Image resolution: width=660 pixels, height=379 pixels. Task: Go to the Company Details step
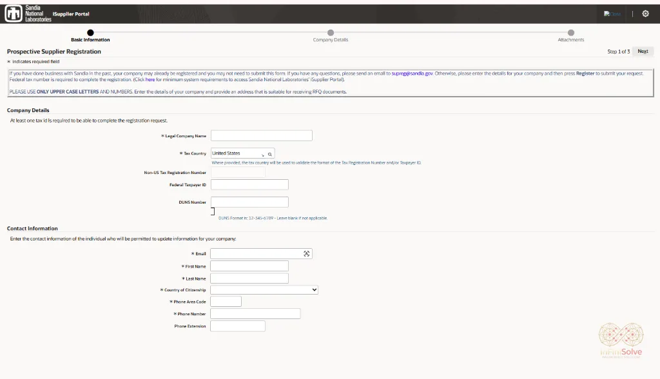click(331, 35)
